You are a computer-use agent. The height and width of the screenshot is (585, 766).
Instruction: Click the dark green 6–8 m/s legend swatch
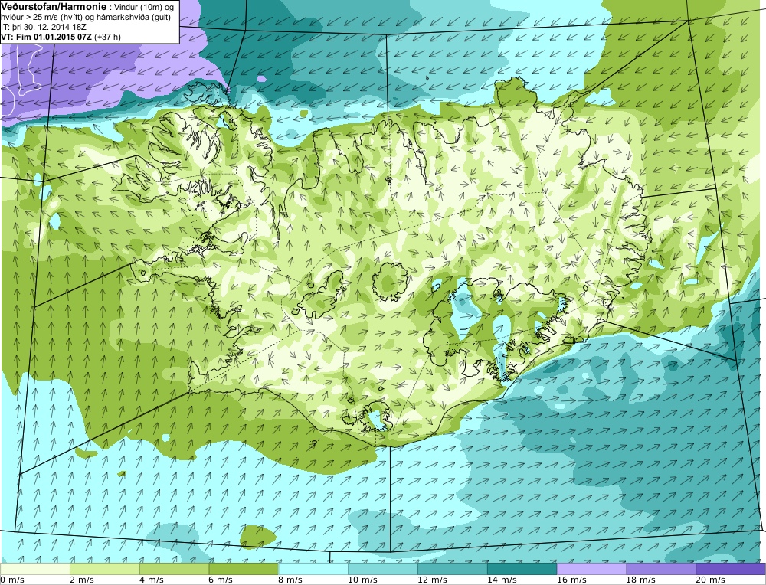click(244, 569)
